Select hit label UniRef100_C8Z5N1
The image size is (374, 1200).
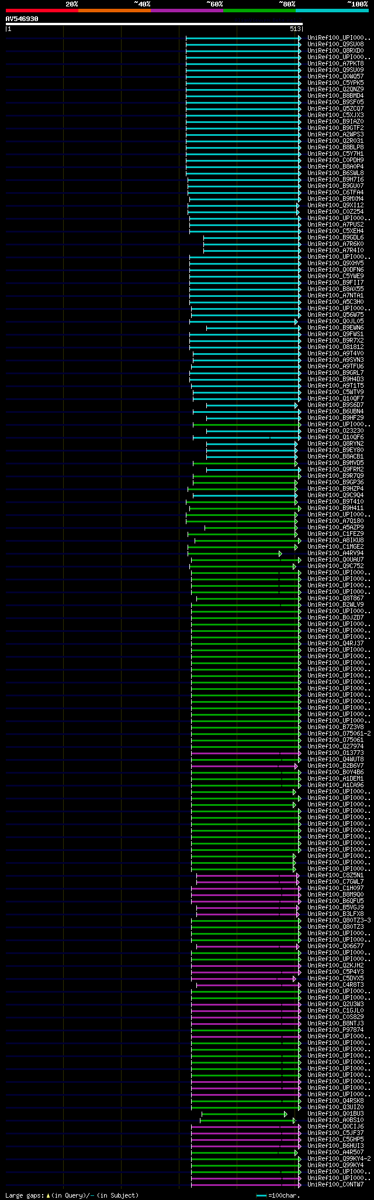point(335,876)
